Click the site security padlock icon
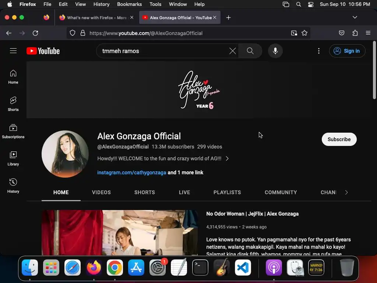This screenshot has height=283, width=377. coord(83,33)
